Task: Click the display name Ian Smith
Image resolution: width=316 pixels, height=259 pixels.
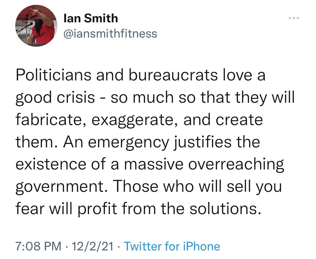Action: 90,18
